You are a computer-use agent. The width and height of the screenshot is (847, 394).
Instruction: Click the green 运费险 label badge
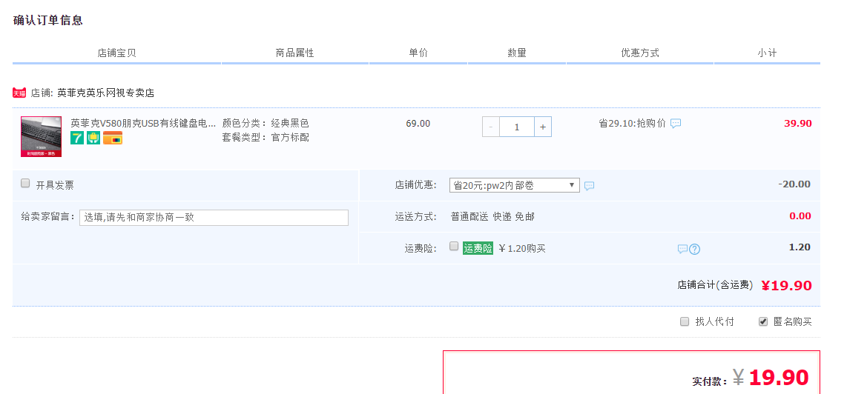tap(478, 248)
